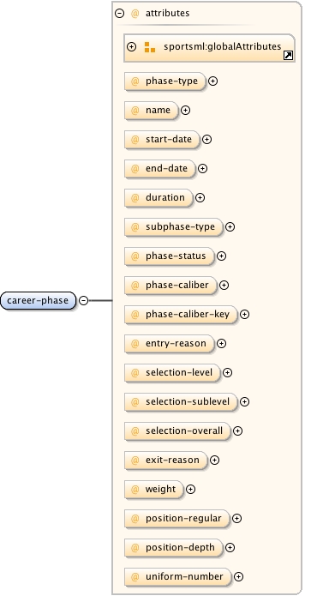This screenshot has height=596, width=317.
Task: Expand the entry-reason attribute
Action: (x=221, y=344)
